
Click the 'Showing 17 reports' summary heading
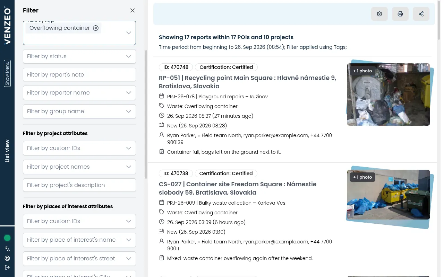pyautogui.click(x=226, y=37)
